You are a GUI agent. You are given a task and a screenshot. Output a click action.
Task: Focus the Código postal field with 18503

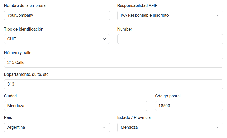[x=189, y=106]
